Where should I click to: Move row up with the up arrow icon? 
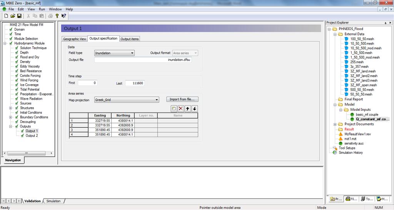pyautogui.click(x=188, y=109)
